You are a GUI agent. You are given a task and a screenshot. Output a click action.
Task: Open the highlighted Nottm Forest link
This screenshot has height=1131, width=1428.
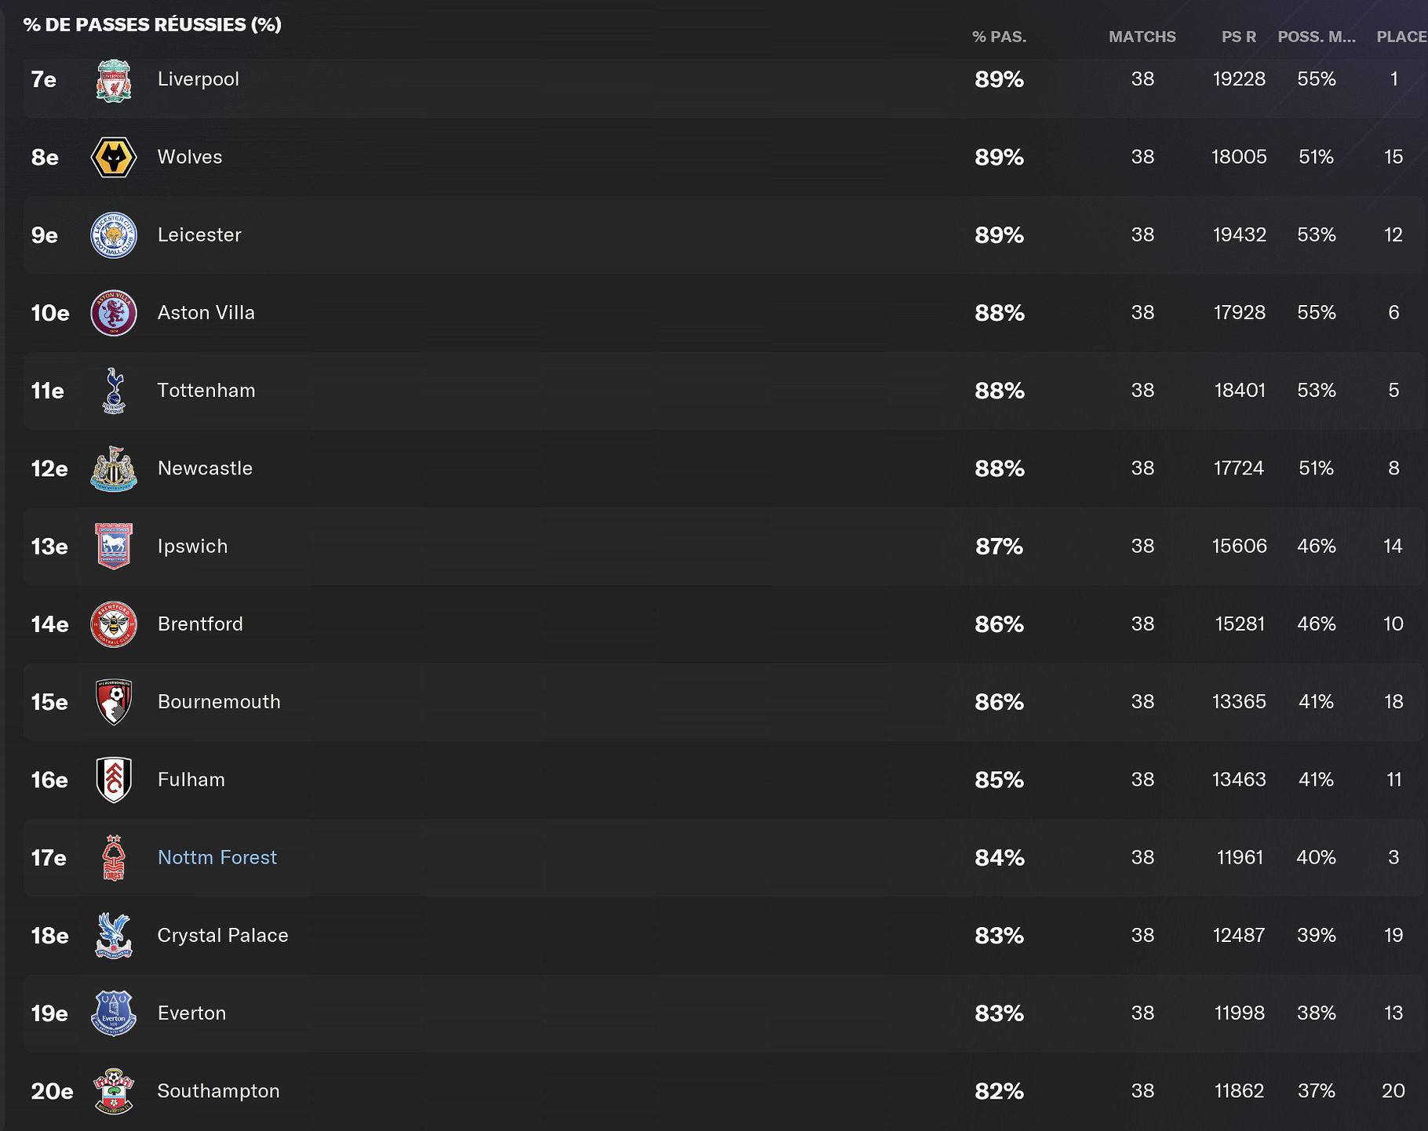(x=217, y=857)
